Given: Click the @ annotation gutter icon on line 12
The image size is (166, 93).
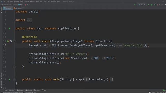Looking at the screenshot, I should tap(11, 41).
